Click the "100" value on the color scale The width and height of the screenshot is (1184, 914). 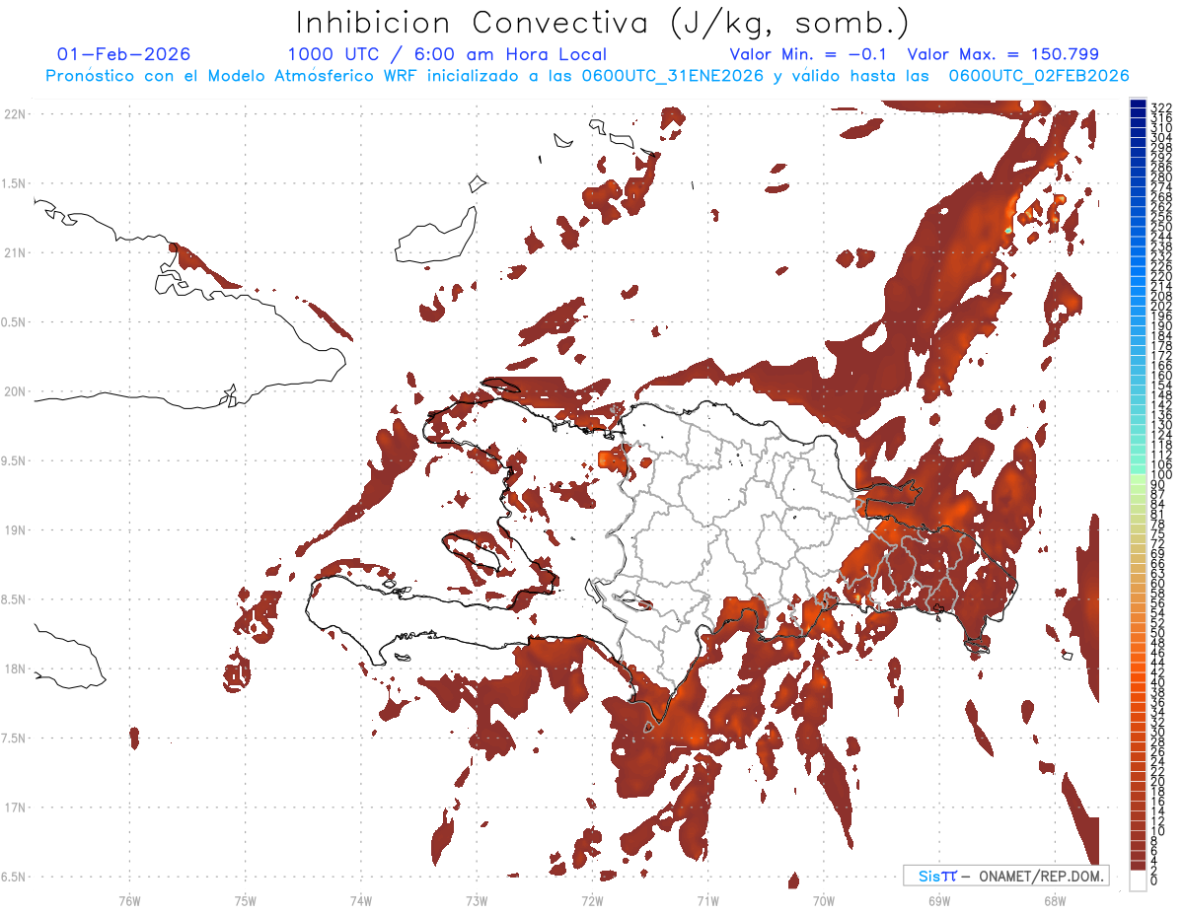1160,475
